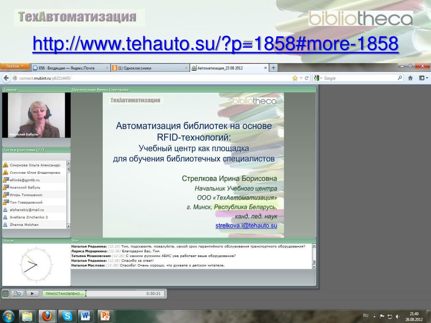The width and height of the screenshot is (431, 323).
Task: Select participant Смирнова Ольга Александровна
Action: [x=35, y=165]
